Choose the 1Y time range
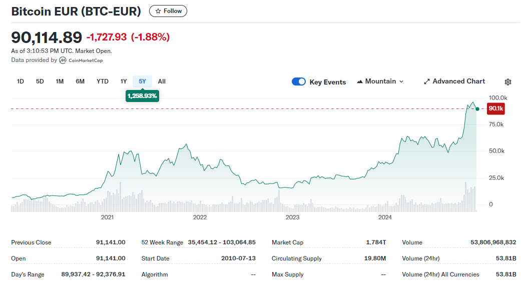This screenshot has width=531, height=285. [x=124, y=81]
